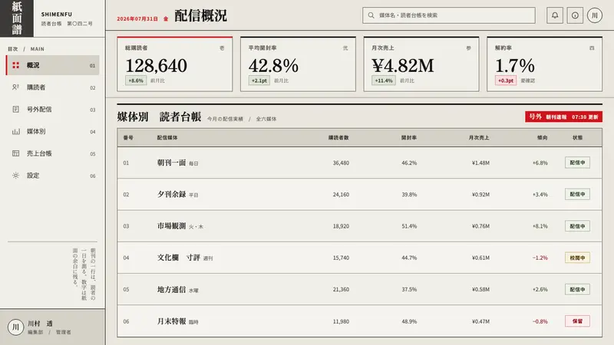Screen dimensions: 614x345
Task: Focus the 媒体名・読者台帳 search field
Action: point(449,15)
